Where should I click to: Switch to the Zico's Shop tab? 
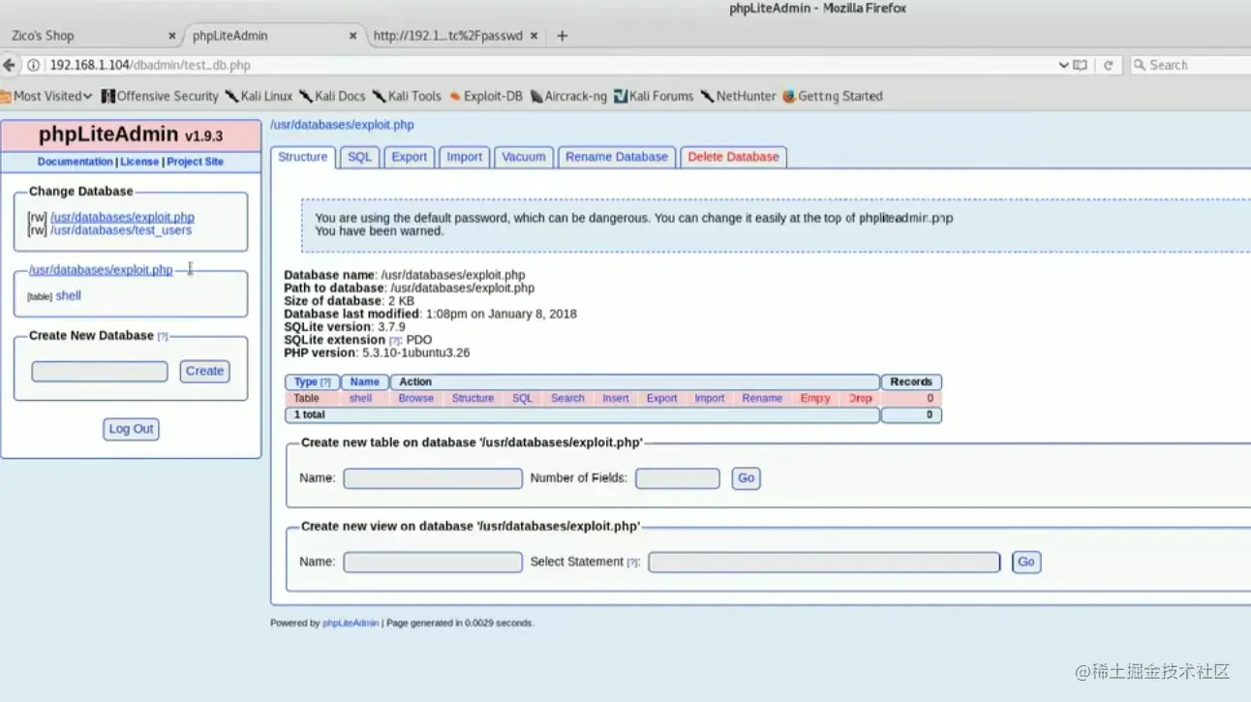click(87, 36)
